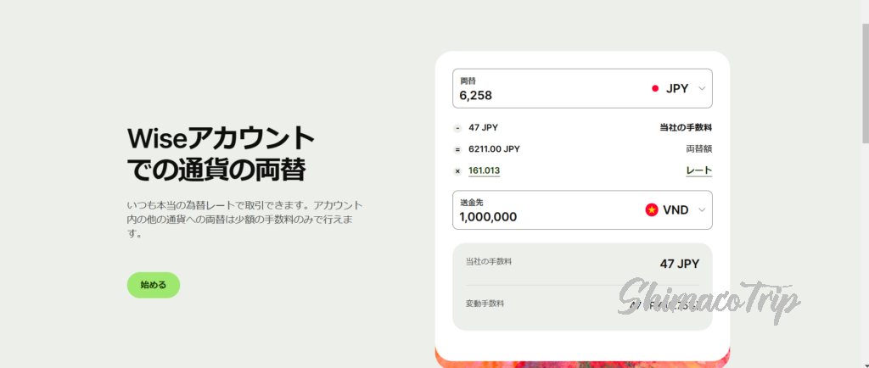The width and height of the screenshot is (869, 368).
Task: Click the Wiseアカウント heading text
Action: click(221, 138)
